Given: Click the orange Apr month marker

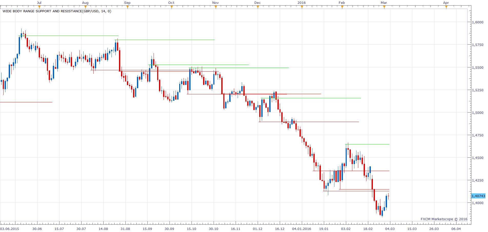Looking at the screenshot, I should point(446,7).
